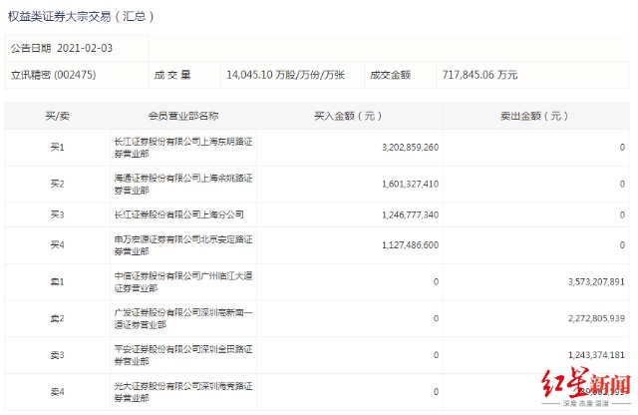
Task: Click the 买入金额 zero in 卖1 row
Action: pyautogui.click(x=436, y=282)
